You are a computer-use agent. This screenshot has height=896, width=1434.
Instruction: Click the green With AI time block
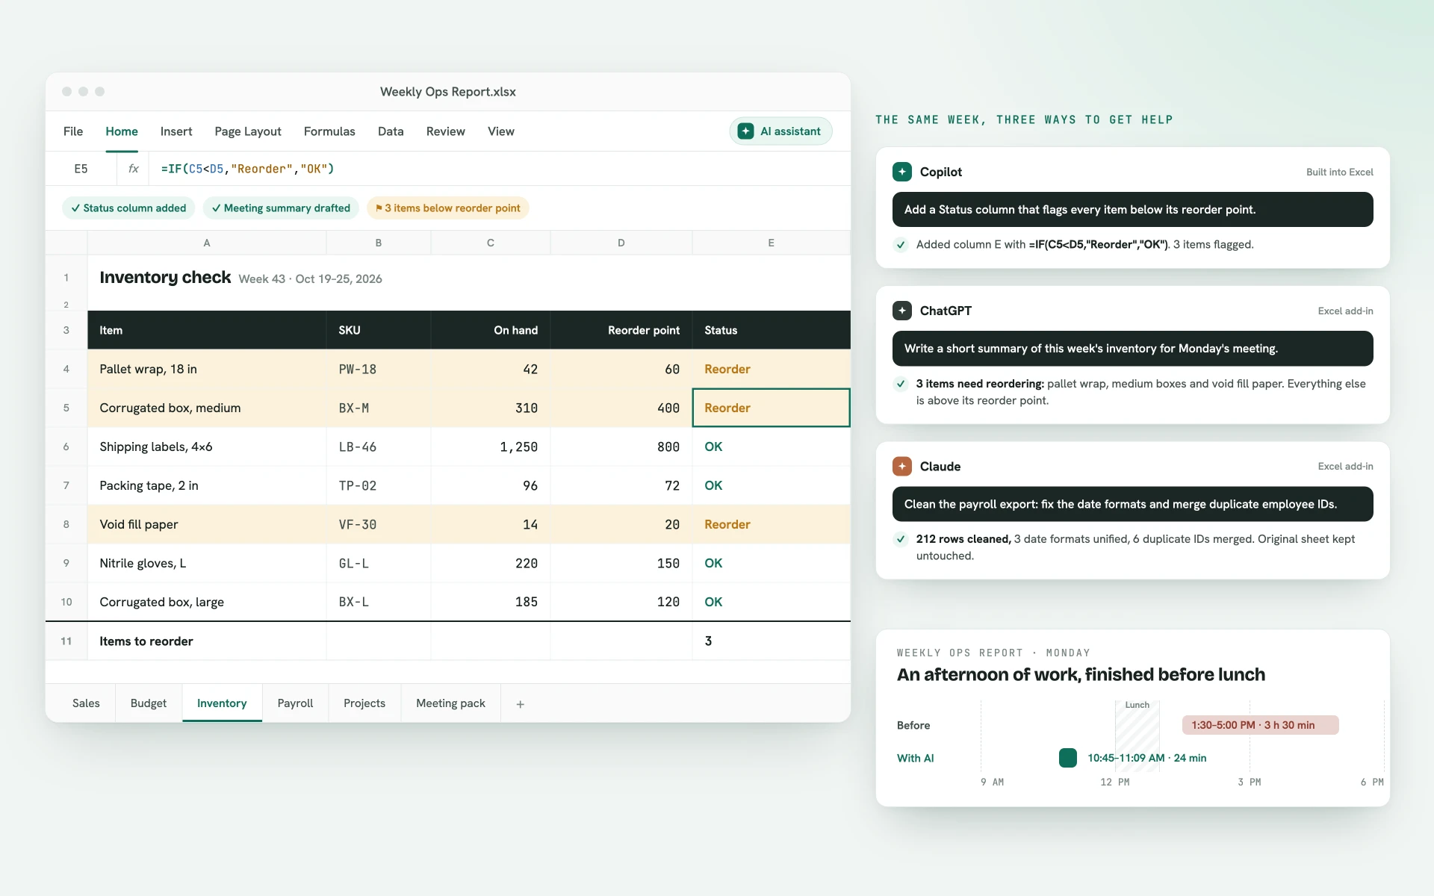coord(1067,758)
